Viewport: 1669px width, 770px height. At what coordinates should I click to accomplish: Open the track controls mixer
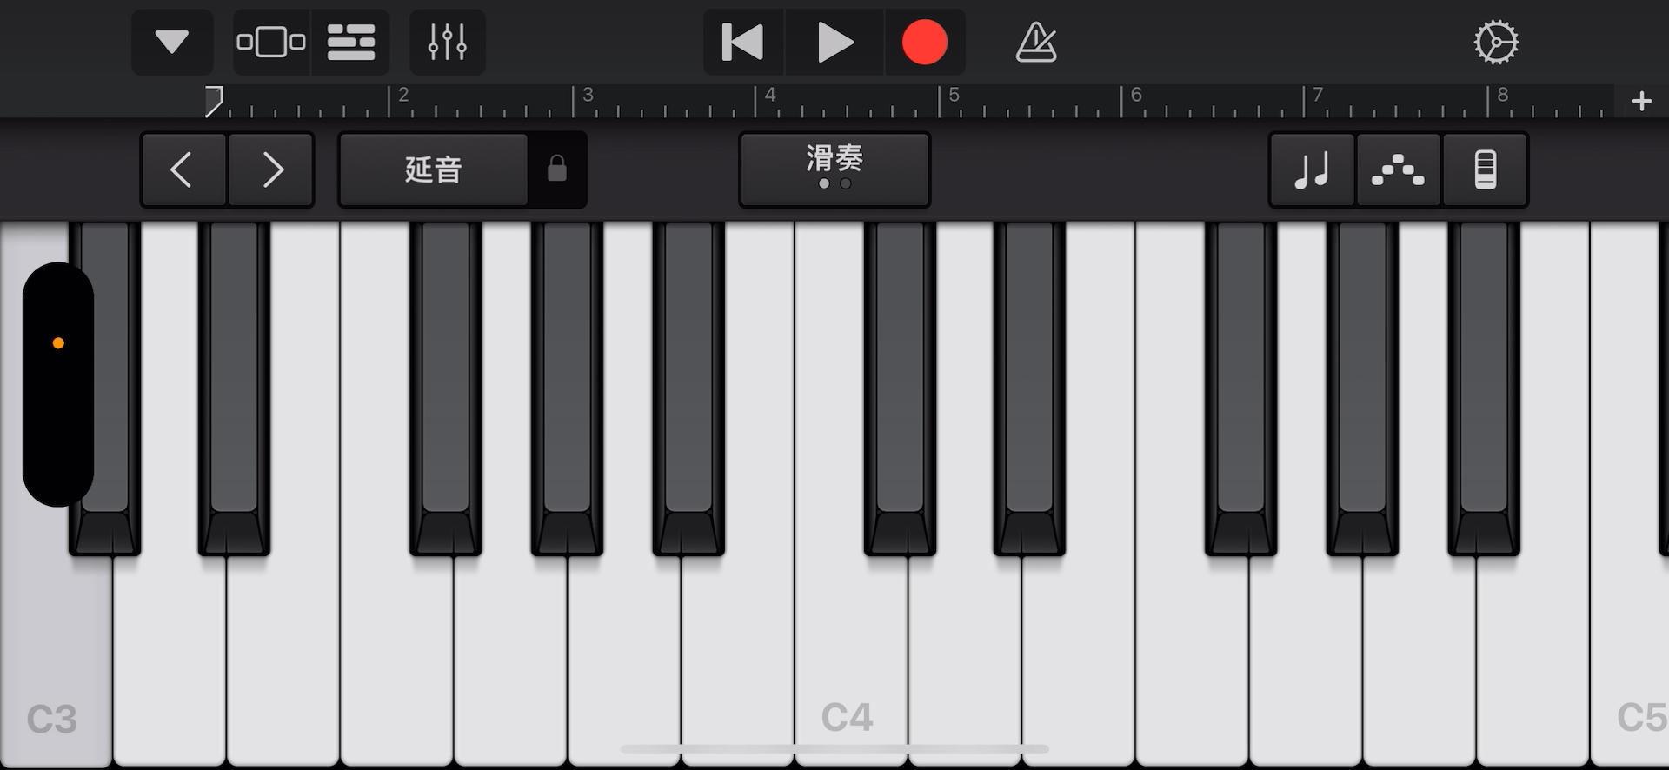448,42
